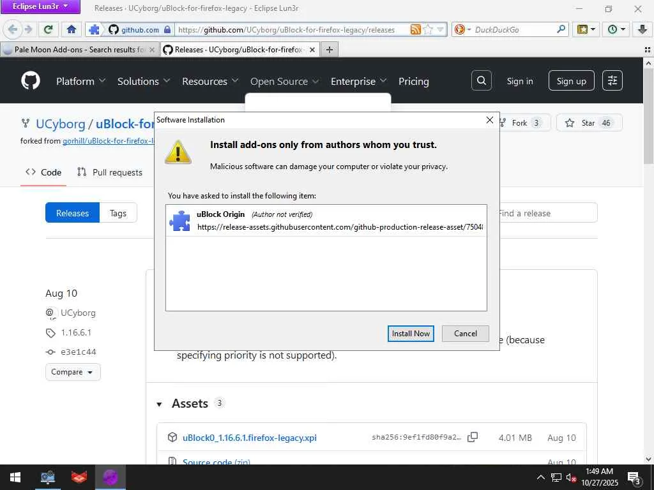
Task: Click the add-on puzzle piece in address bar
Action: (x=95, y=29)
